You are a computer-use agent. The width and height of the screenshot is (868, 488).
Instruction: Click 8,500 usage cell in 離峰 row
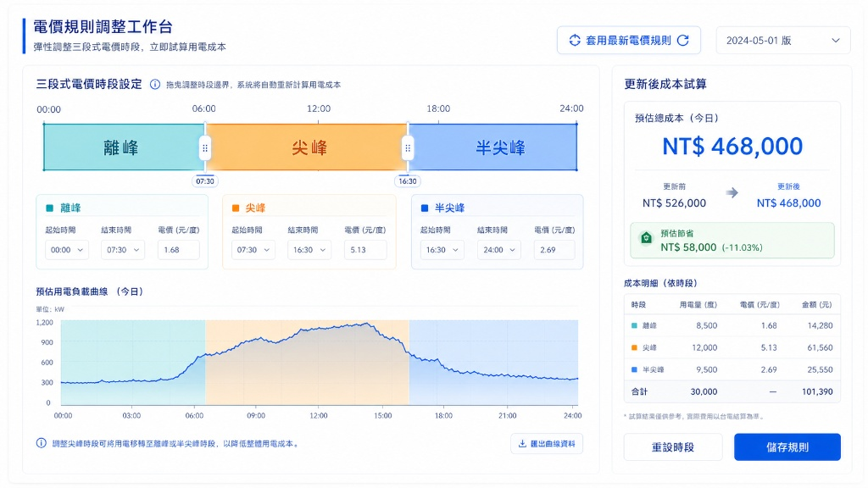(x=706, y=325)
